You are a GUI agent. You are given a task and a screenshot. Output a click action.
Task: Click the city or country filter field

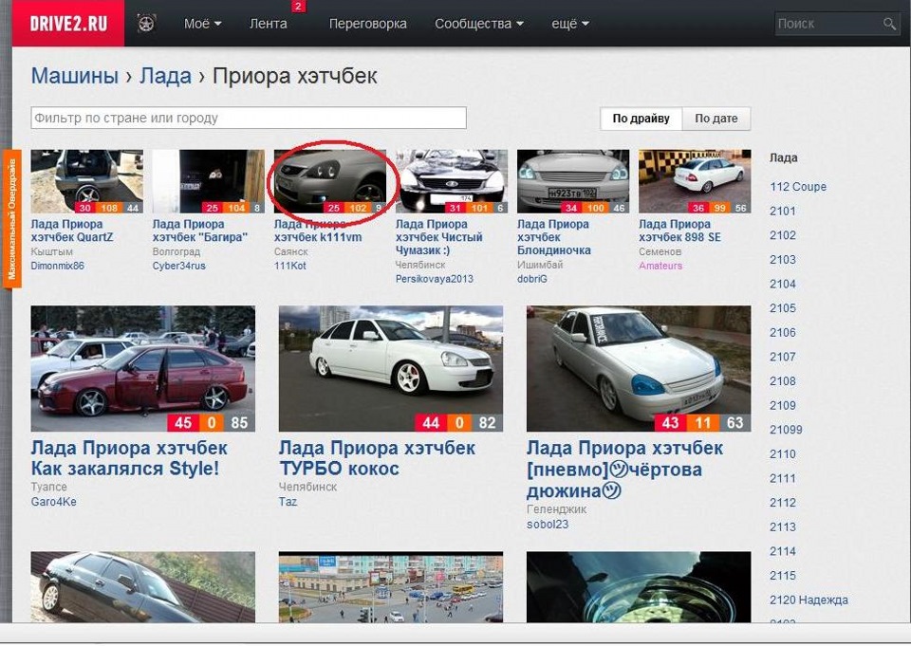(249, 118)
